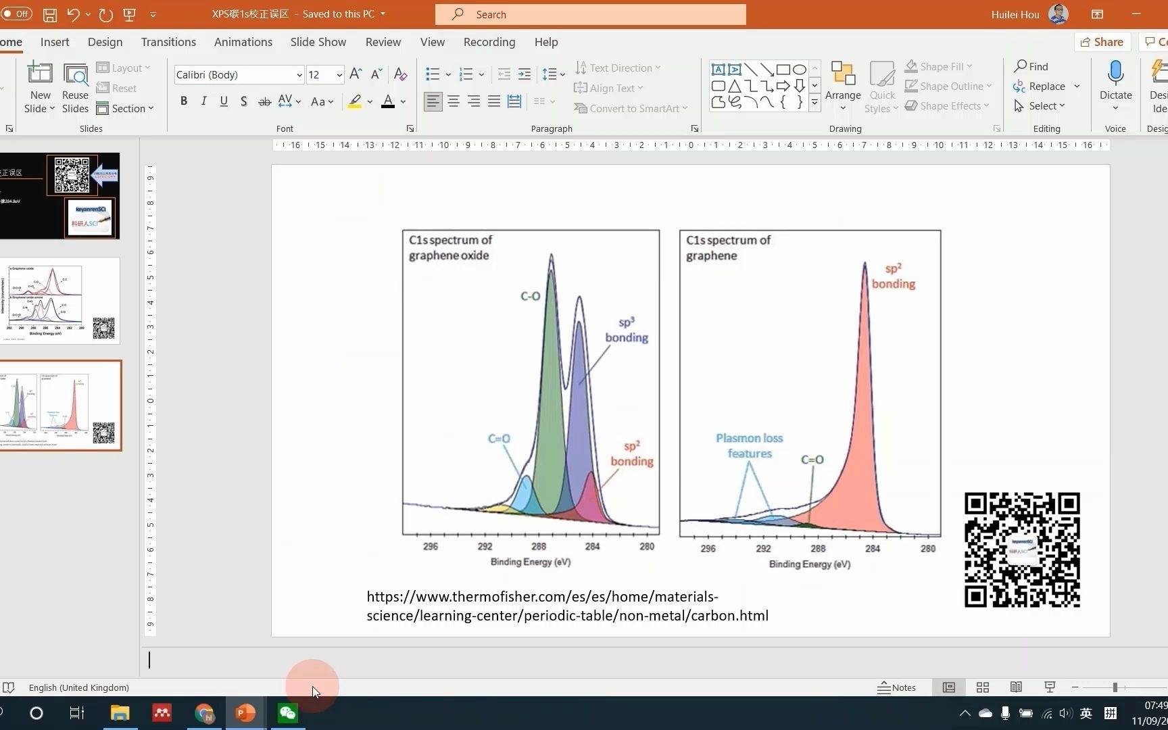Click the Bold formatting icon
1168x730 pixels.
point(184,101)
